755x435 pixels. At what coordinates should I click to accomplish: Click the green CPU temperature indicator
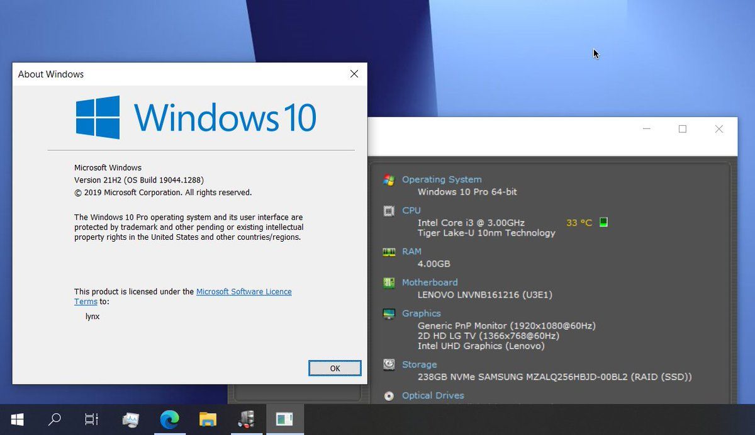603,222
